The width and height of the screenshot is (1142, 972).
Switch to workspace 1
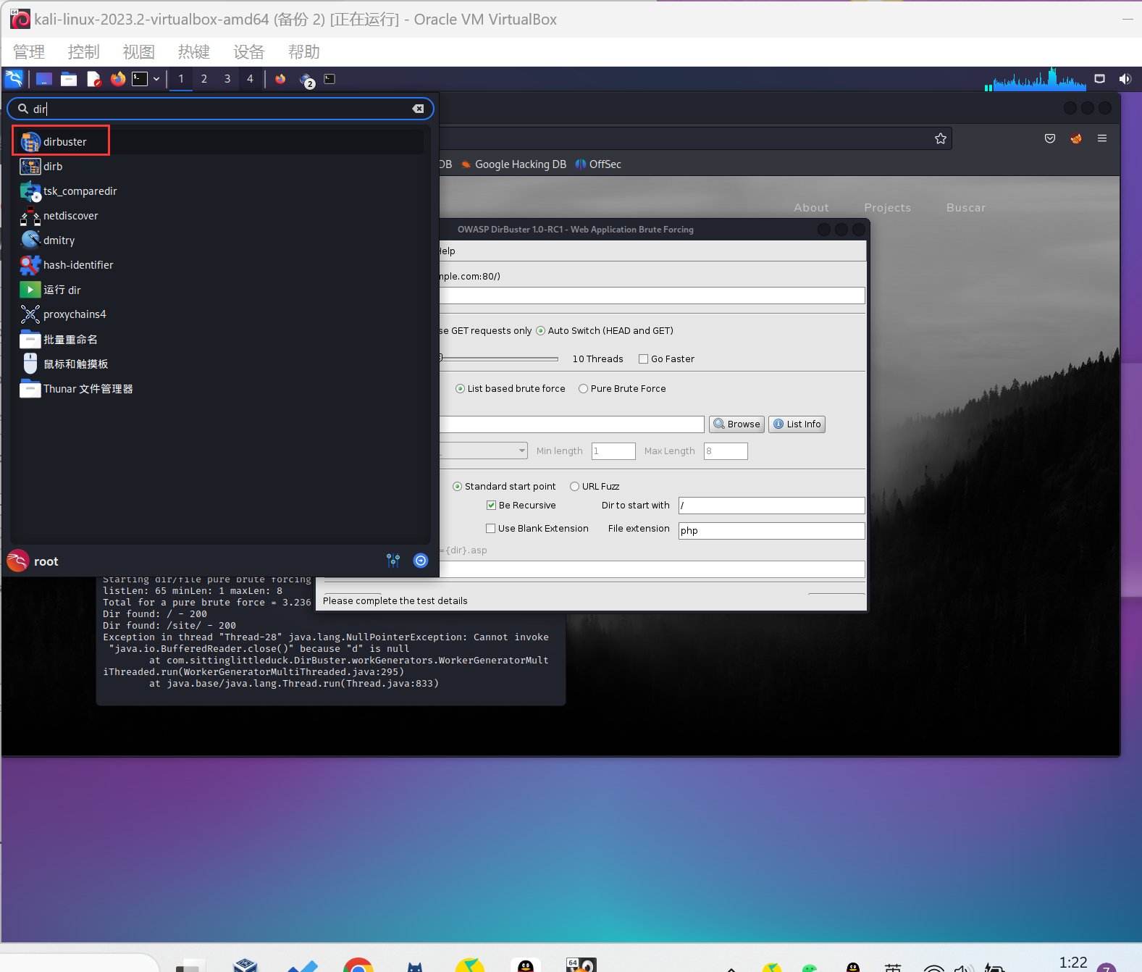click(181, 79)
